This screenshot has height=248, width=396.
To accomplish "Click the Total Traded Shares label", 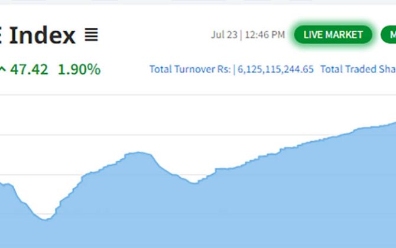I will [x=356, y=69].
